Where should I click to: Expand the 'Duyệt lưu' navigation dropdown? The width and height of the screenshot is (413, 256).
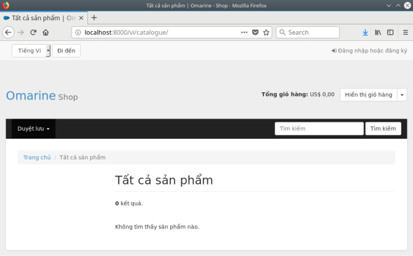click(x=34, y=129)
